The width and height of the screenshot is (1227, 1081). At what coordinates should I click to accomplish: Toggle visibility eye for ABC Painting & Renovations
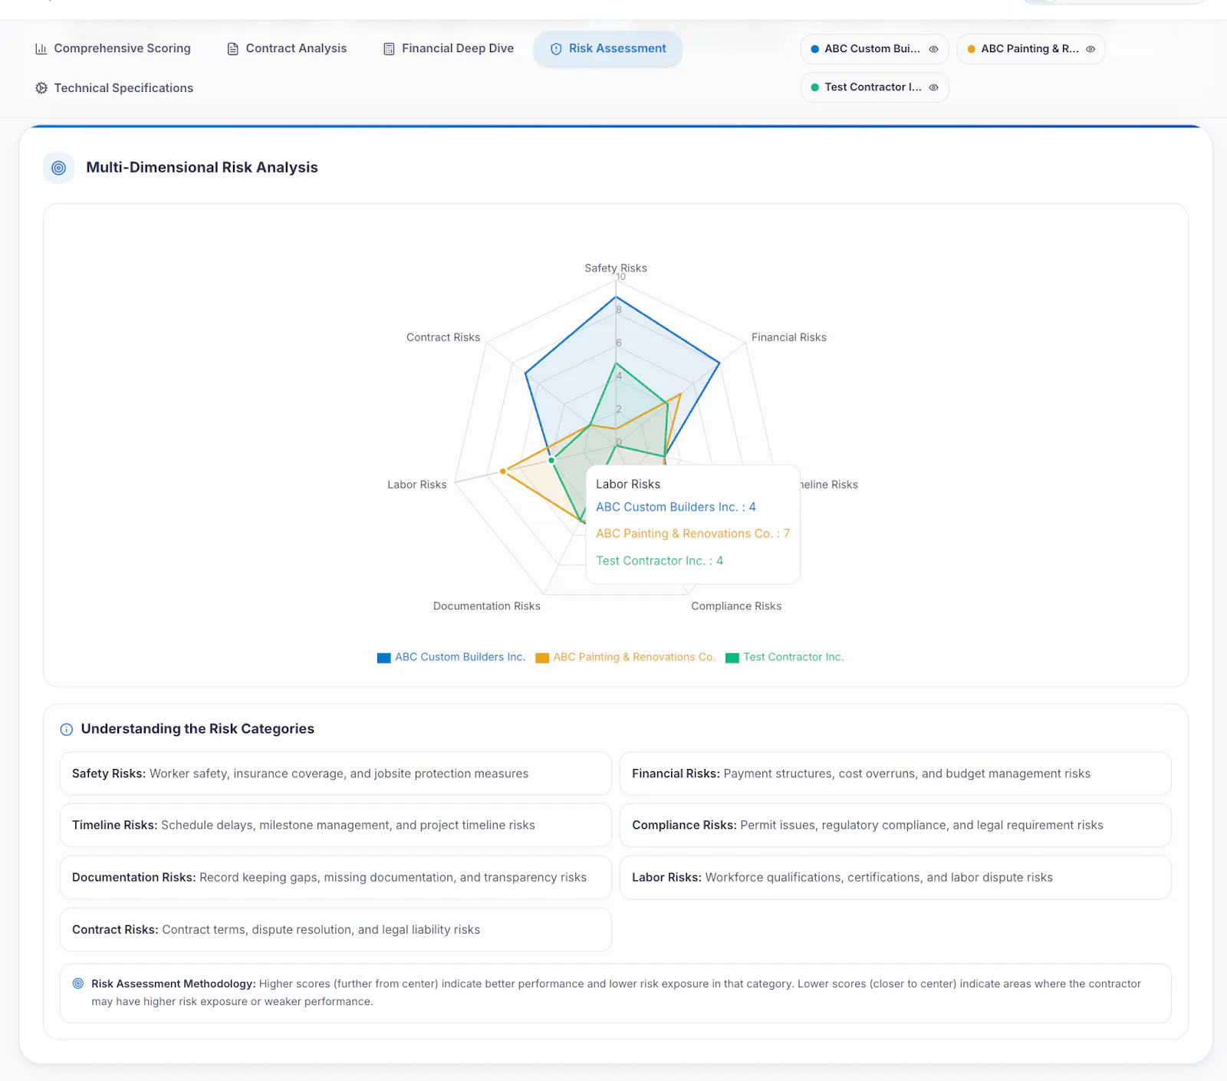coord(1090,49)
